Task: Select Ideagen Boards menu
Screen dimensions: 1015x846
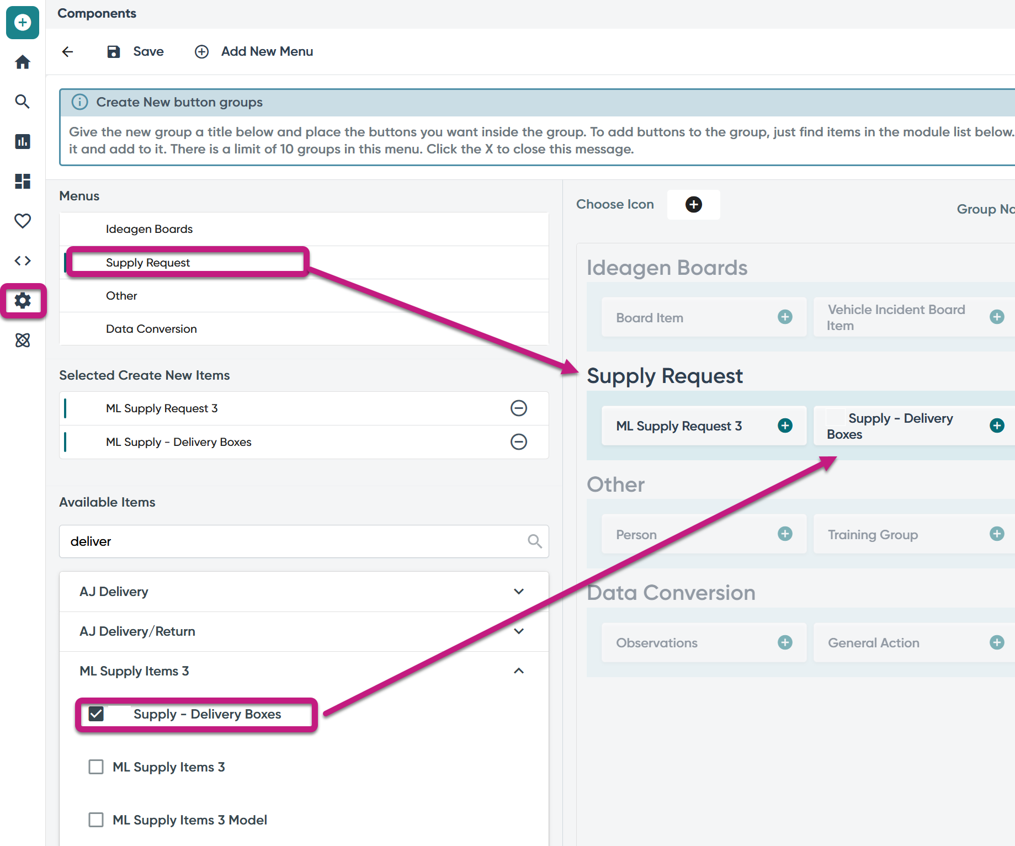Action: tap(304, 229)
